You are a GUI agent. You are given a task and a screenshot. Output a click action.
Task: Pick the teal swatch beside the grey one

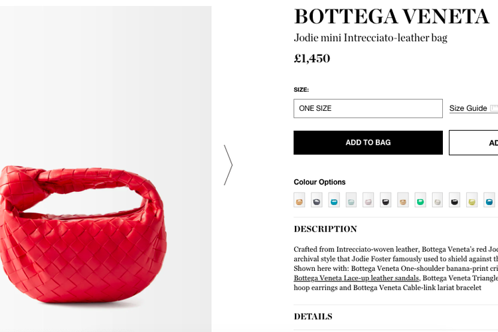[x=334, y=200]
